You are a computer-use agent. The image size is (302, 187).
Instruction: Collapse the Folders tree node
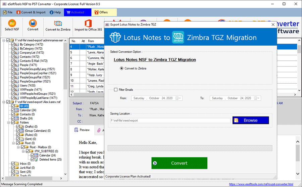8,123
